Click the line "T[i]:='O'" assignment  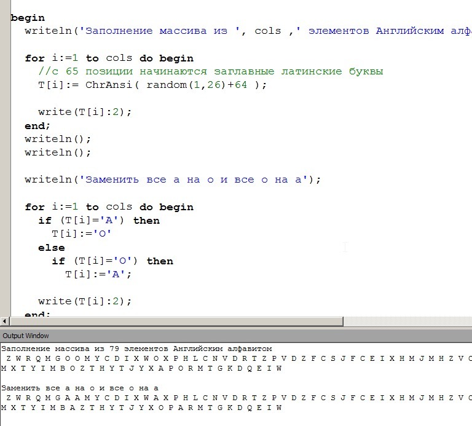click(81, 234)
